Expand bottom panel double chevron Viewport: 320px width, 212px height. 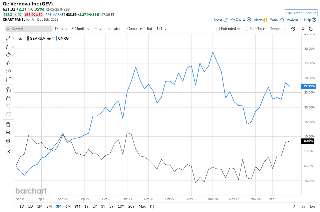click(294, 207)
